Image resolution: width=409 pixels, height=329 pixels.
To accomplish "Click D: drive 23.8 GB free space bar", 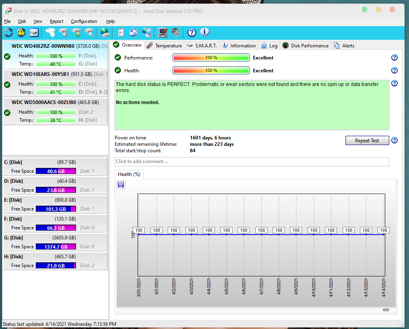I will click(56, 190).
